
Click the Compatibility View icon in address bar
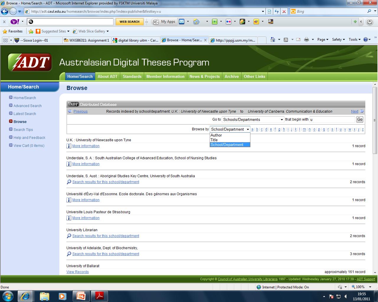269,12
